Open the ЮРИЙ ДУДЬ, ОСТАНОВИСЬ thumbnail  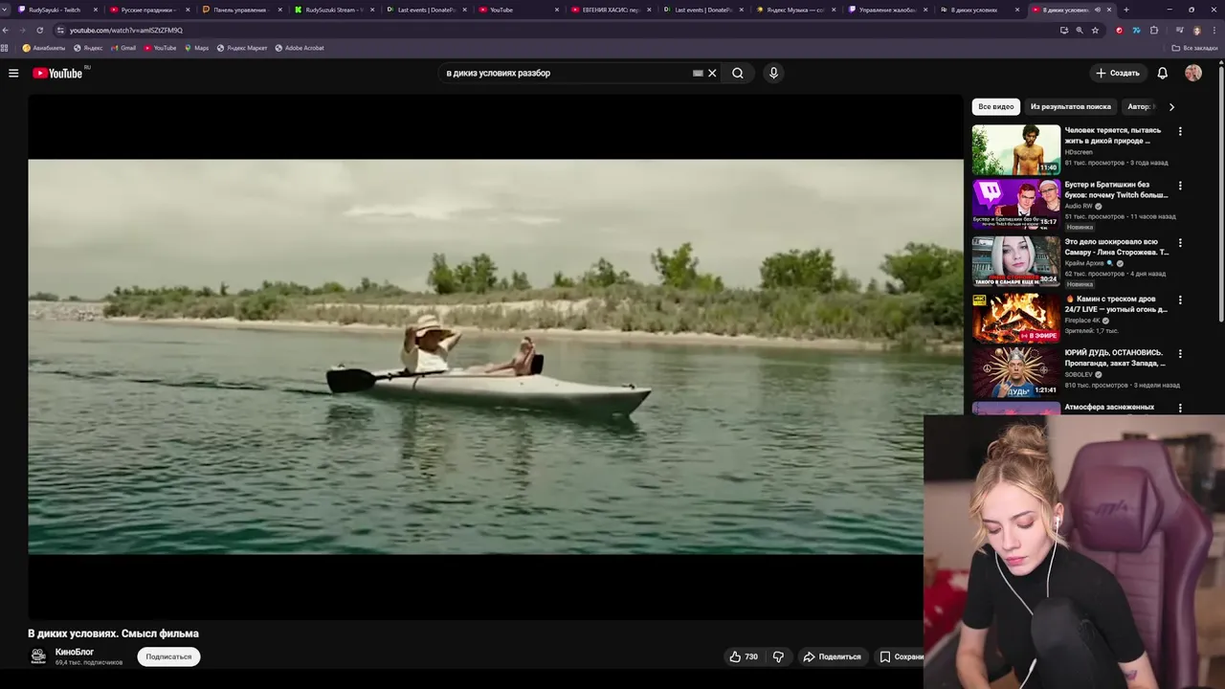[x=1016, y=372]
